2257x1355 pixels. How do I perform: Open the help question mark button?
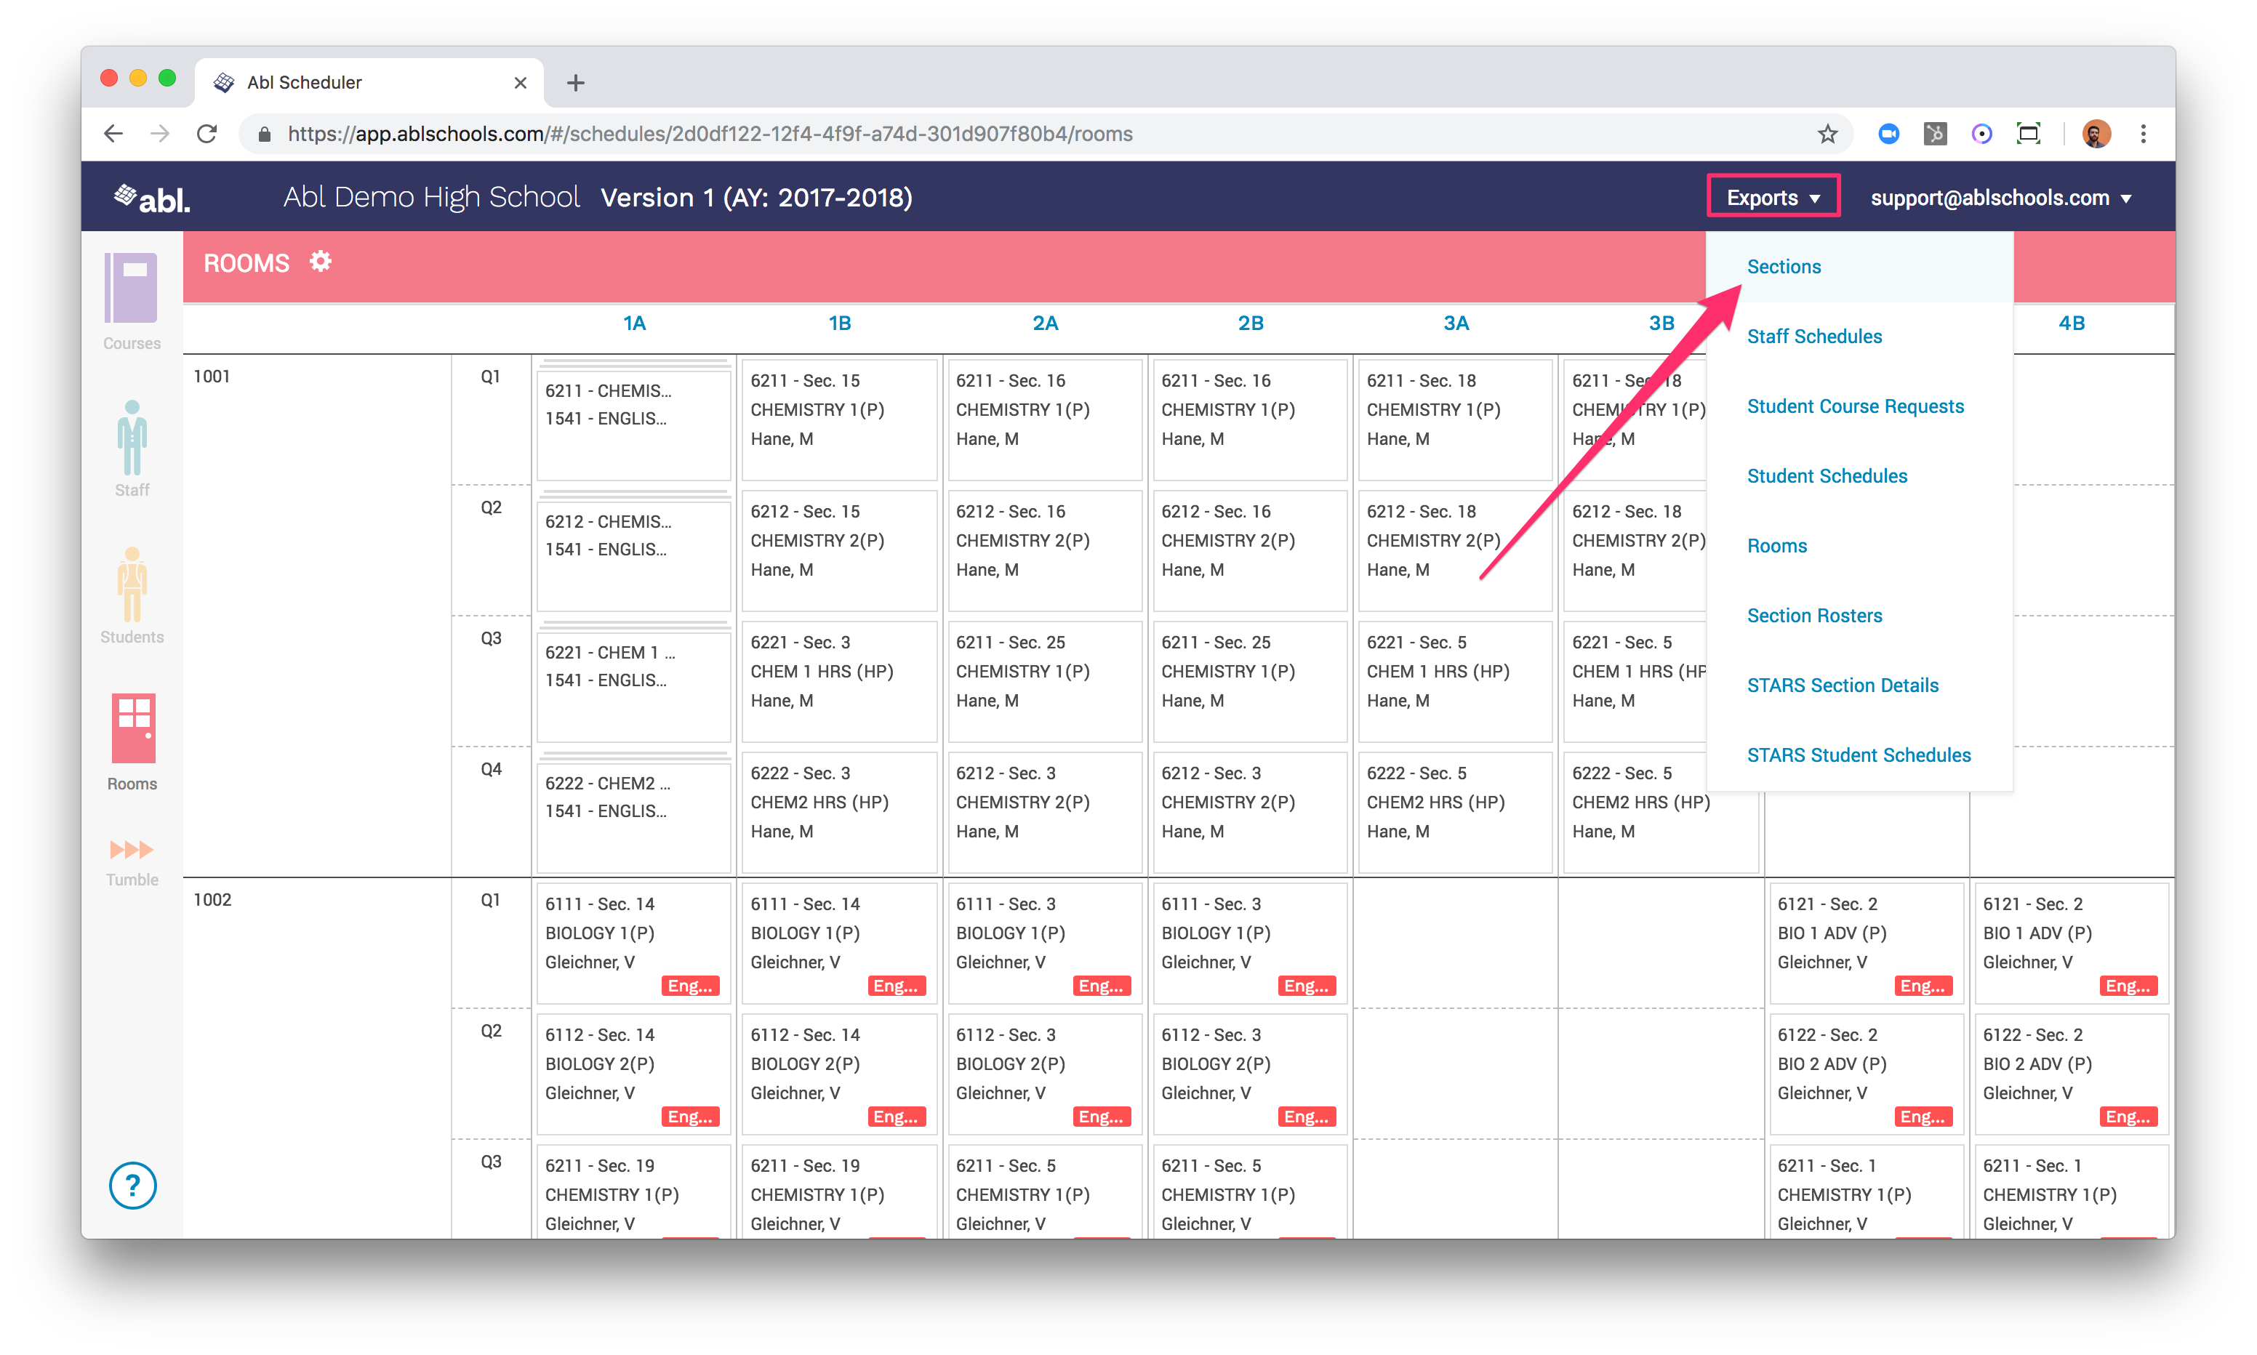point(132,1185)
